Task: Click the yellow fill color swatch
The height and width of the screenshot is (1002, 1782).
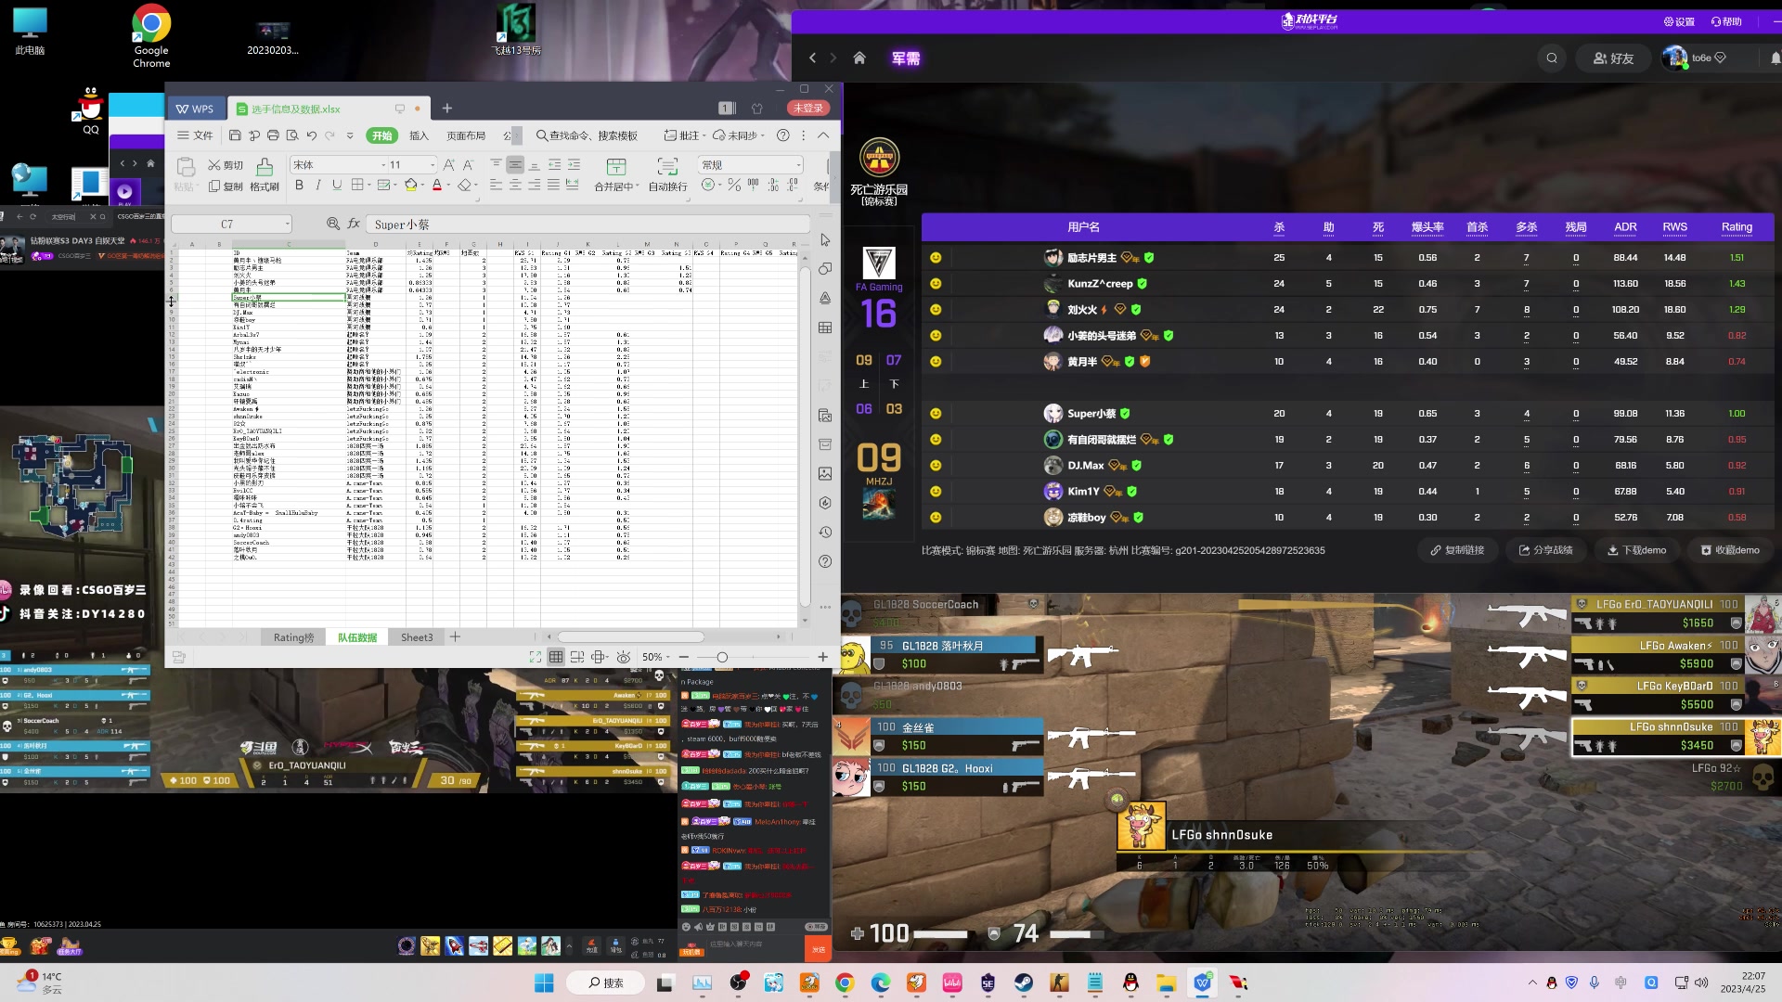Action: pyautogui.click(x=410, y=186)
